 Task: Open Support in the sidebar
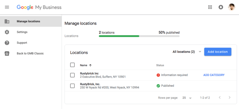[x=31, y=43]
